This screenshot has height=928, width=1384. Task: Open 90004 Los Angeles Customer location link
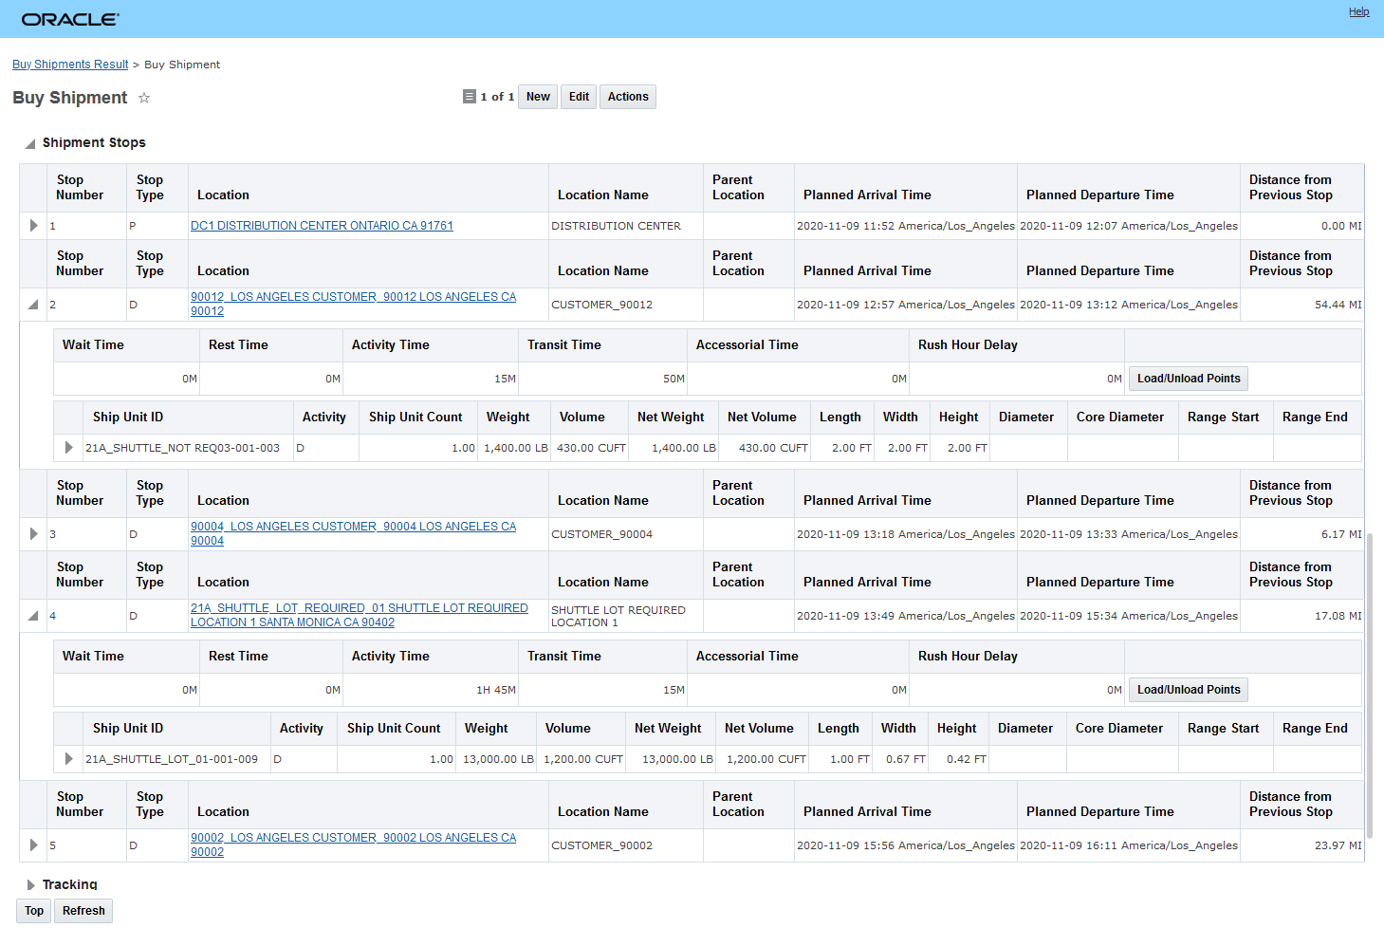353,533
